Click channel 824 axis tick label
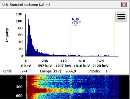This screenshot has width=130, height=99. click(100, 61)
